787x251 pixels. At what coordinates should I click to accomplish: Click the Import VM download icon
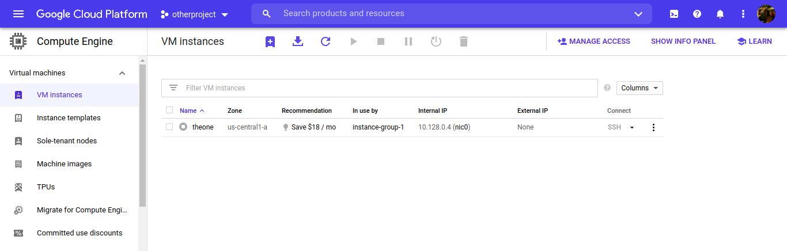click(298, 41)
